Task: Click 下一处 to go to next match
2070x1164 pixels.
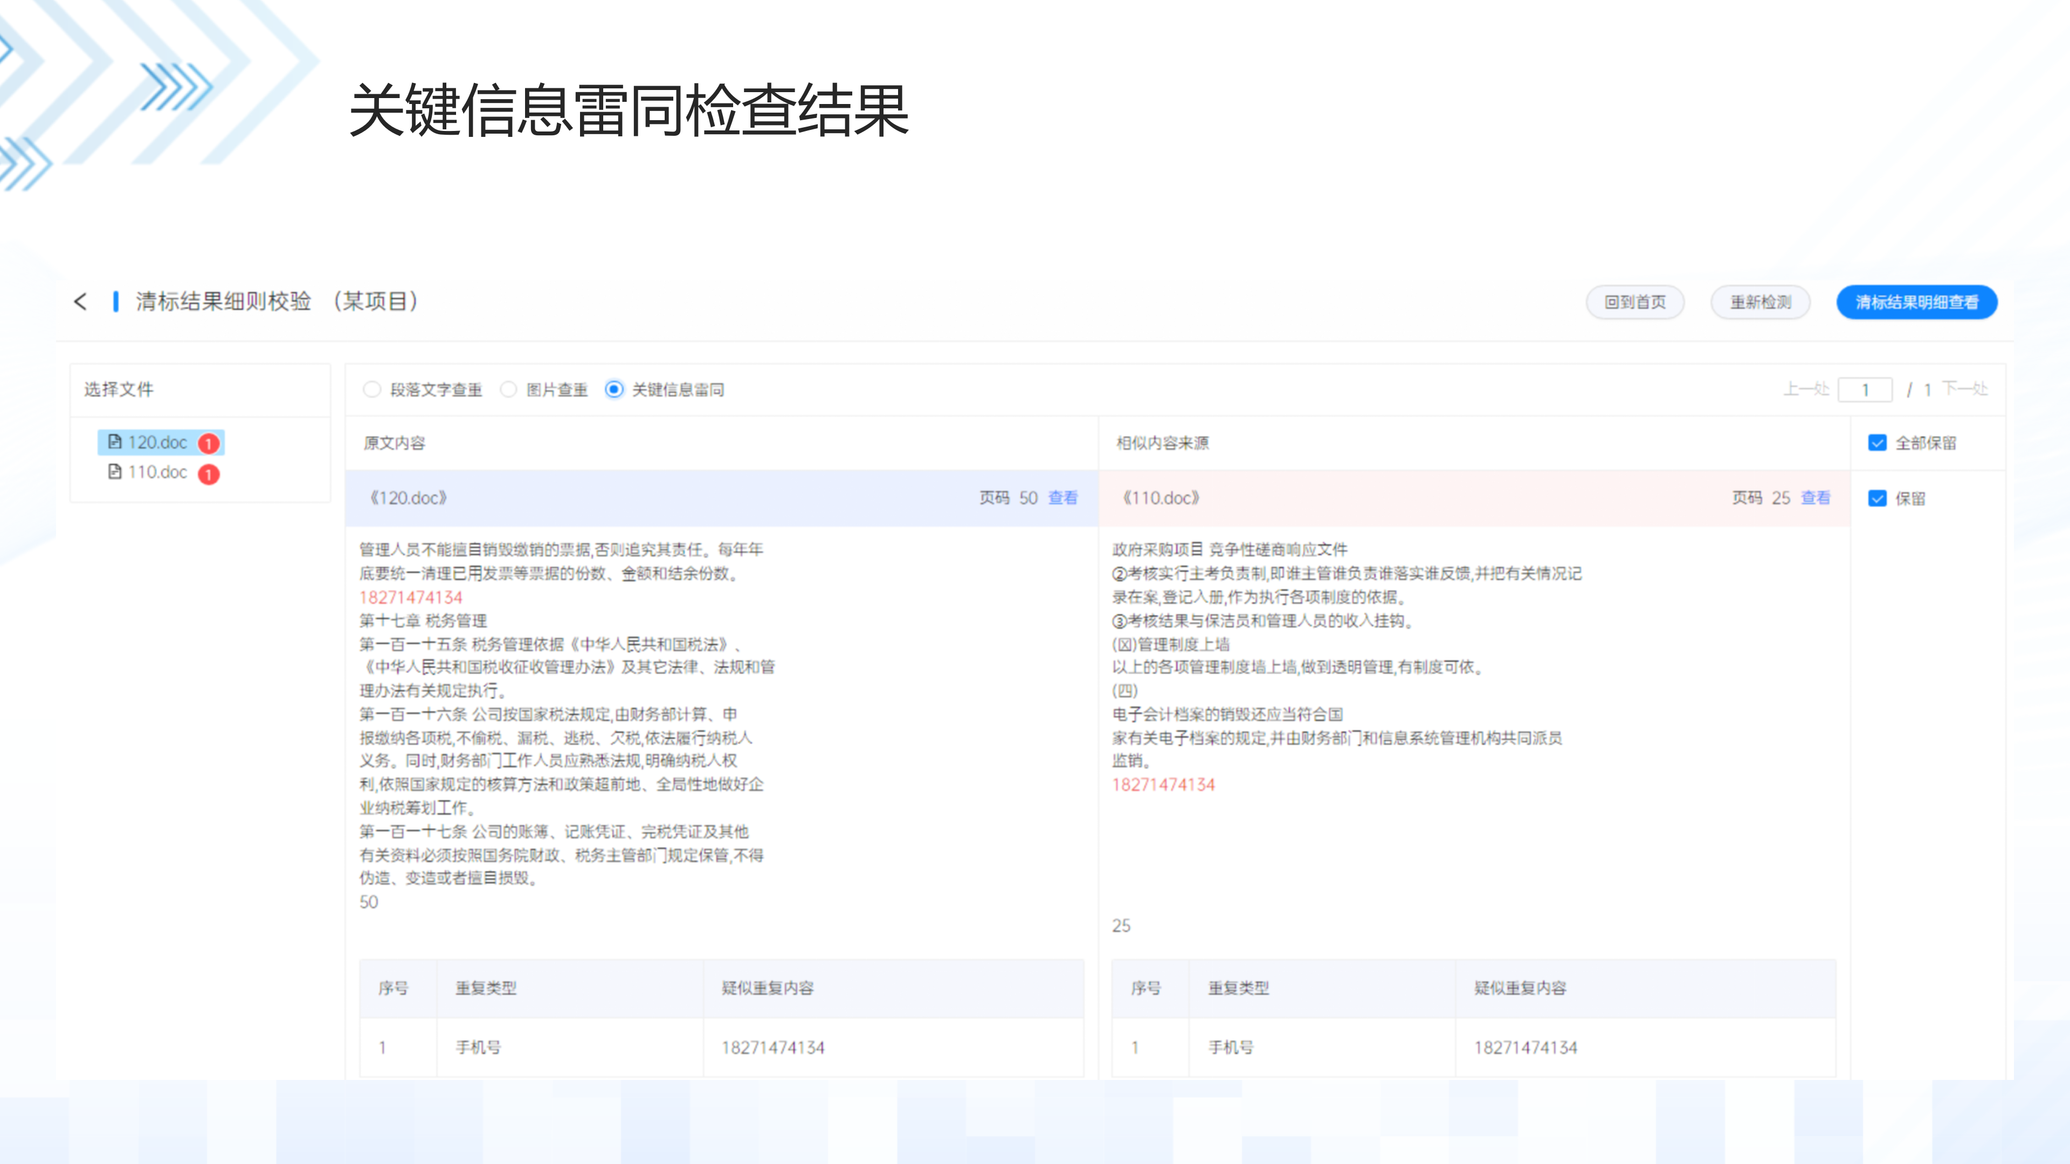Action: [1965, 390]
